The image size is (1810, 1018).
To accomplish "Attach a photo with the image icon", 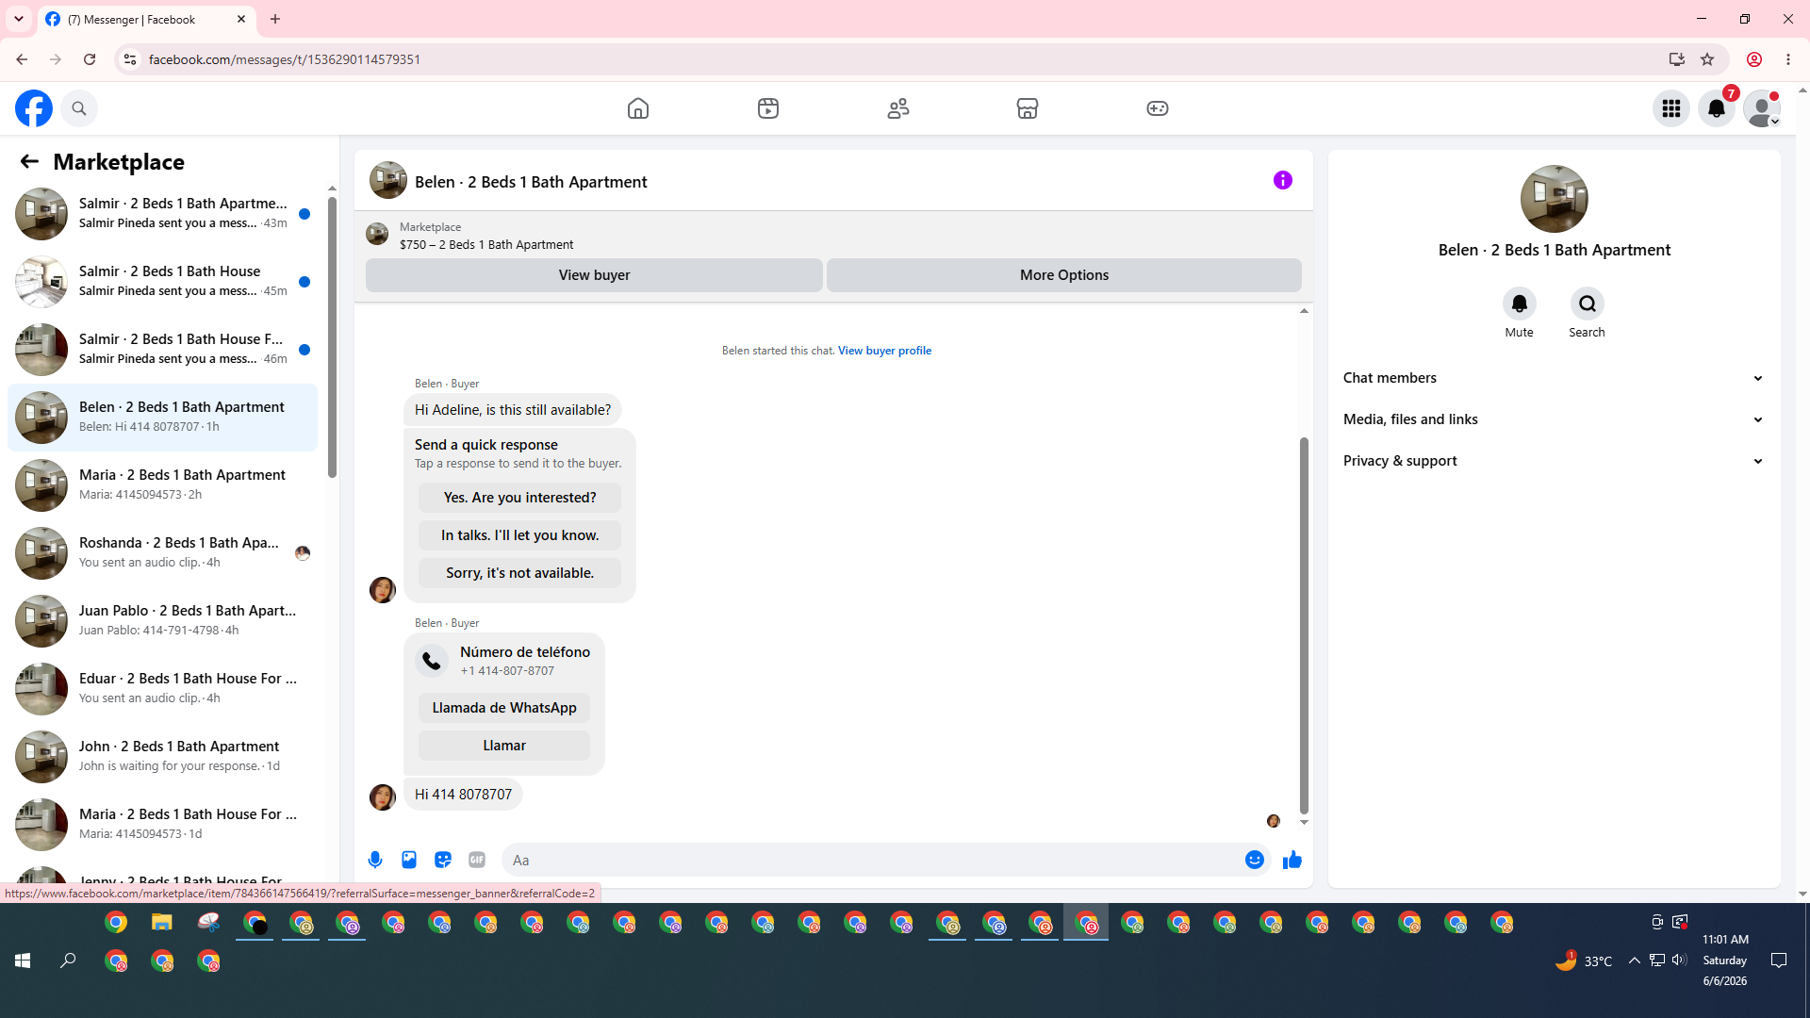I will tap(409, 860).
